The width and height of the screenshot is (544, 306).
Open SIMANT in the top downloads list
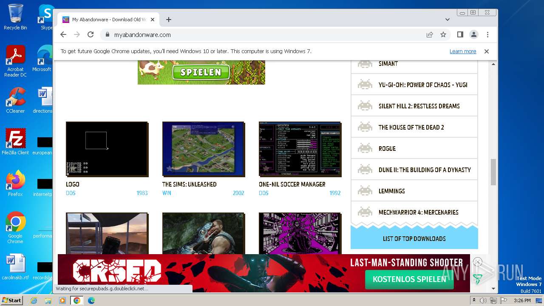click(388, 64)
